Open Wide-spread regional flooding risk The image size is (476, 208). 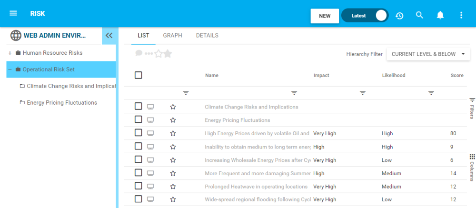click(x=258, y=199)
